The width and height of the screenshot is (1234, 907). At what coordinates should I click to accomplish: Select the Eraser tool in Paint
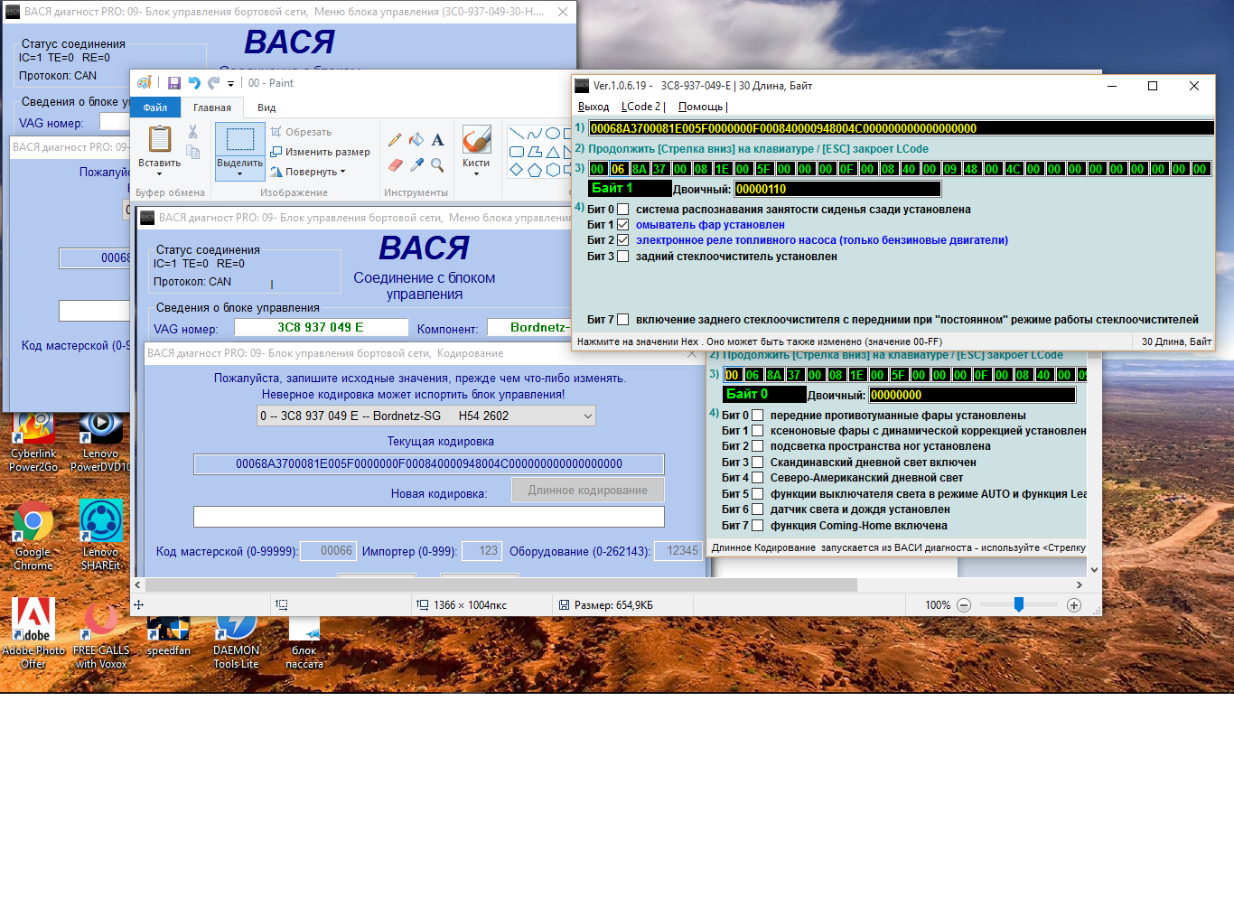click(395, 165)
